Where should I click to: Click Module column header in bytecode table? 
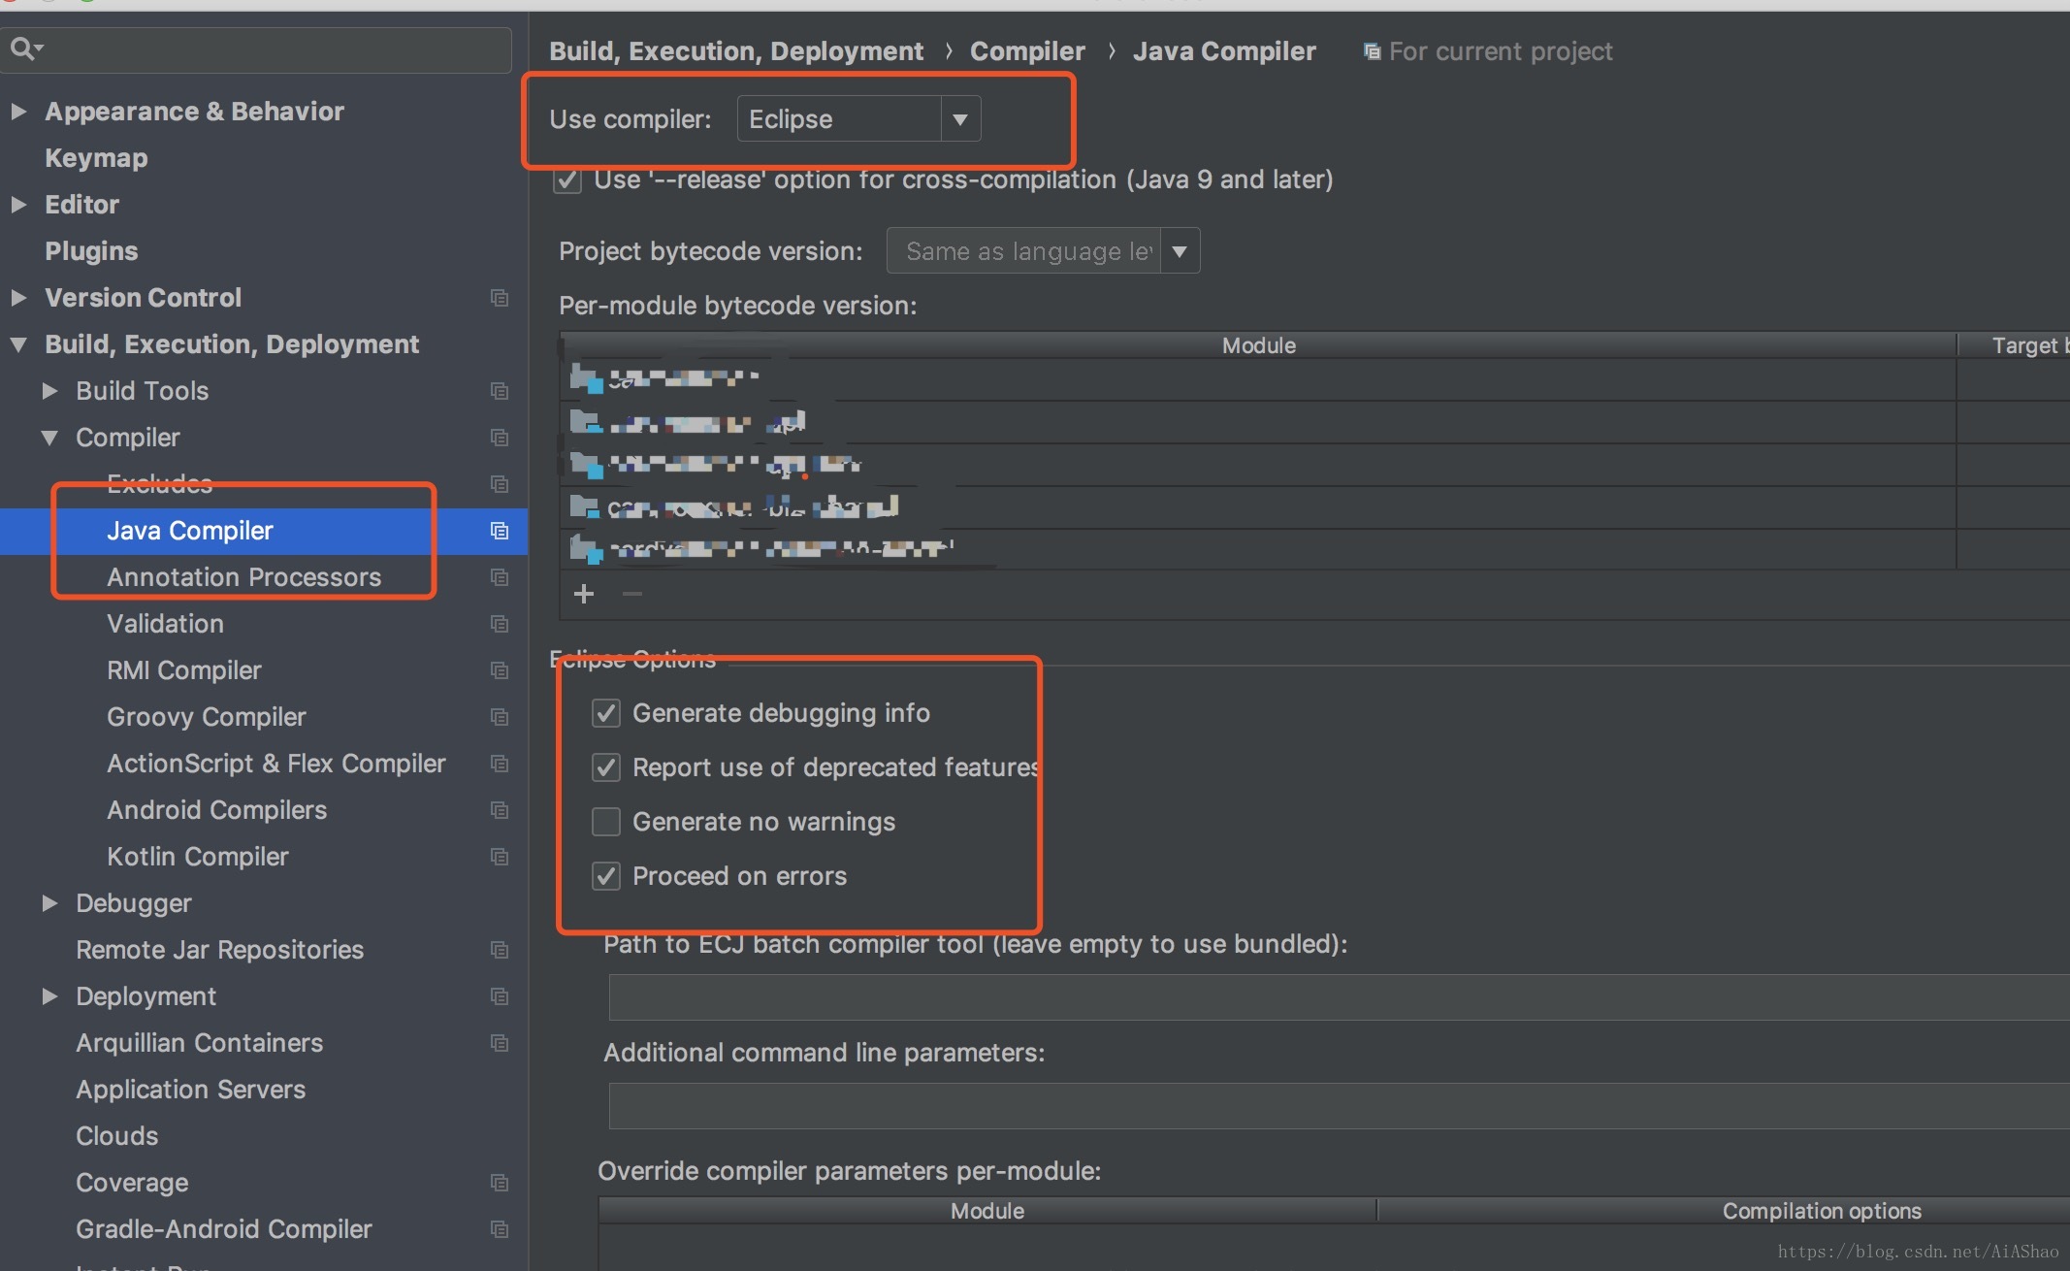click(x=1258, y=345)
